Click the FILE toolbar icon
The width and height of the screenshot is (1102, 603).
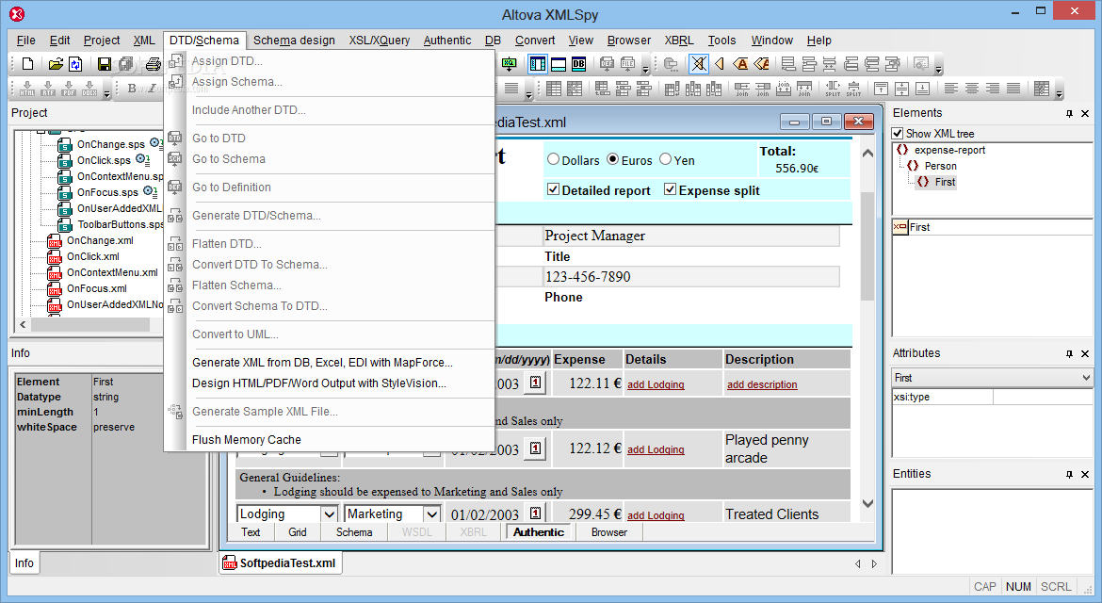coord(627,64)
